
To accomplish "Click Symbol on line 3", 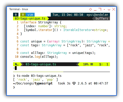I will point(31,30).
